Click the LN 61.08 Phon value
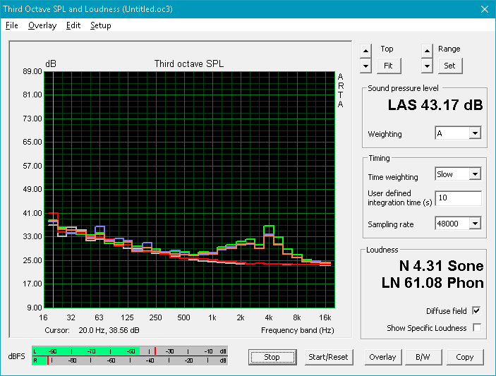 [x=433, y=283]
